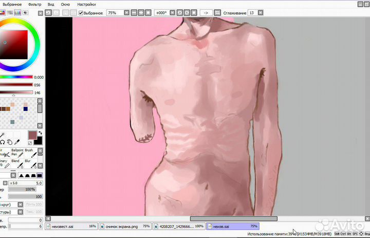Image resolution: width=370 pixels, height=238 pixels.
Task: Click the foreground color swatch
Action: (x=32, y=135)
